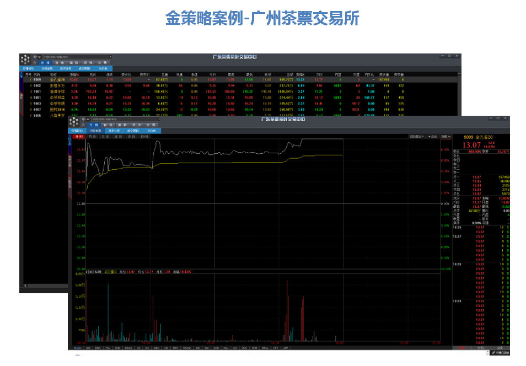The height and width of the screenshot is (366, 526).
Task: Enable the WVAD indicator
Action: click(187, 348)
